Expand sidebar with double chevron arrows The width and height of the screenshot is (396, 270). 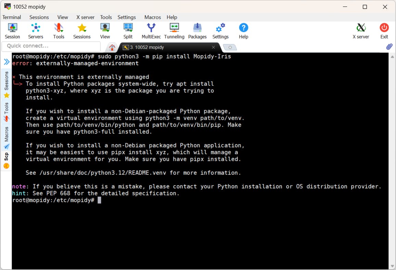click(7, 62)
